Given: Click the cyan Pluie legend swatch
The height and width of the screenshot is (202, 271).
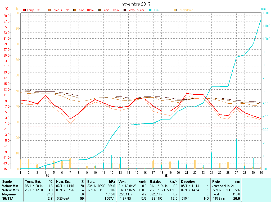Looking at the screenshot, I should [x=150, y=10].
